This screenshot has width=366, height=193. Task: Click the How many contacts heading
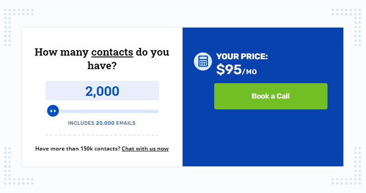click(102, 59)
